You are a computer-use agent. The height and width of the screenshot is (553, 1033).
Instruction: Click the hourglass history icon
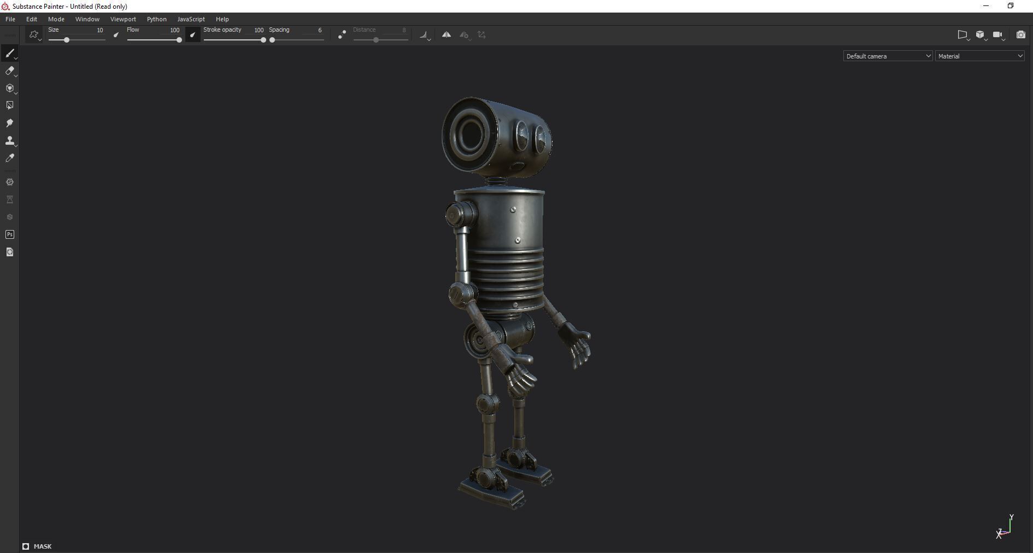(x=10, y=199)
